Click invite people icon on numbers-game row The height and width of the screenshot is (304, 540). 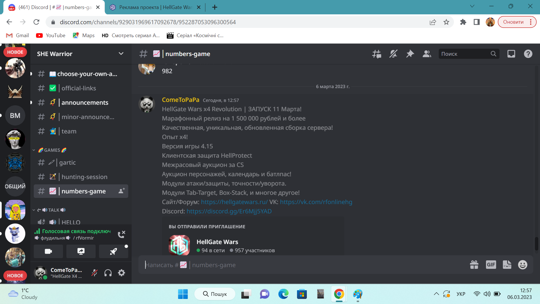click(121, 191)
